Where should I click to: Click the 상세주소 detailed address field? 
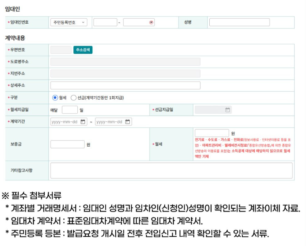[x=125, y=85]
